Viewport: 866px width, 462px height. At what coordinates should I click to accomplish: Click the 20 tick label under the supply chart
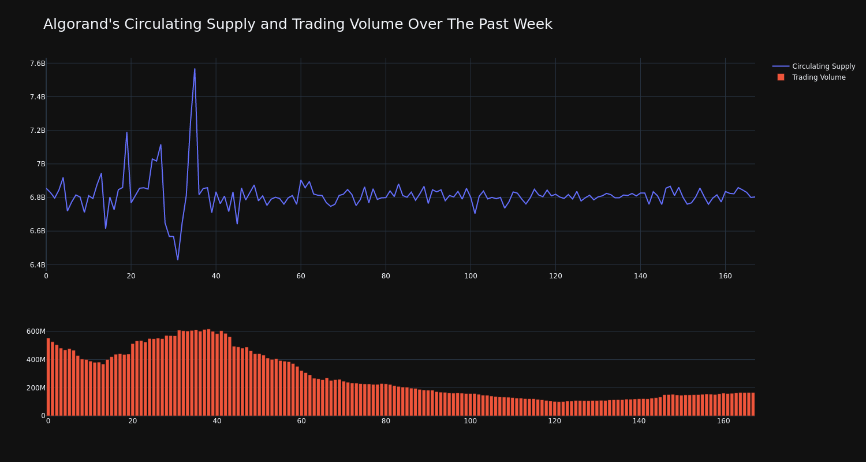131,276
